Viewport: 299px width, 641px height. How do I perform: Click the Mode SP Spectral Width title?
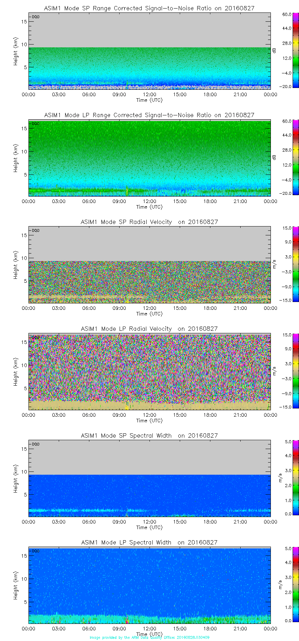[x=149, y=436]
